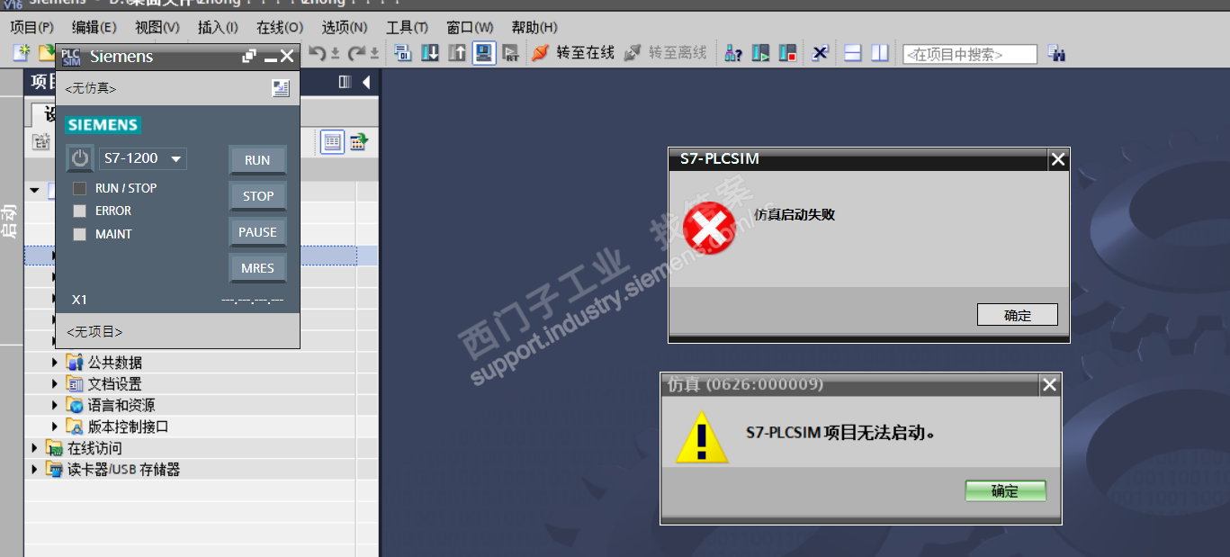1230x557 pixels.
Task: Select 语言和资源 in project tree
Action: coord(121,406)
